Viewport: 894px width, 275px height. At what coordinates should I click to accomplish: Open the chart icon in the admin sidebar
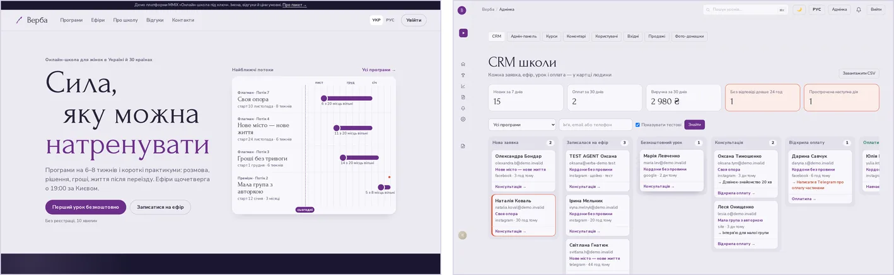[463, 86]
